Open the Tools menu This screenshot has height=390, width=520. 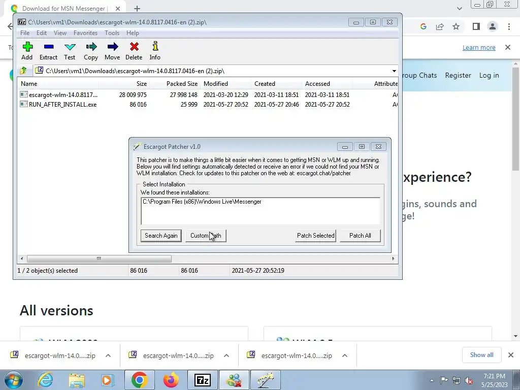tap(112, 33)
